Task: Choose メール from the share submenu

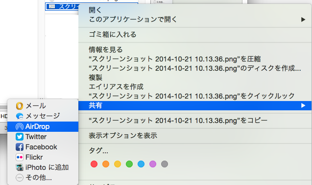Action: (x=43, y=106)
